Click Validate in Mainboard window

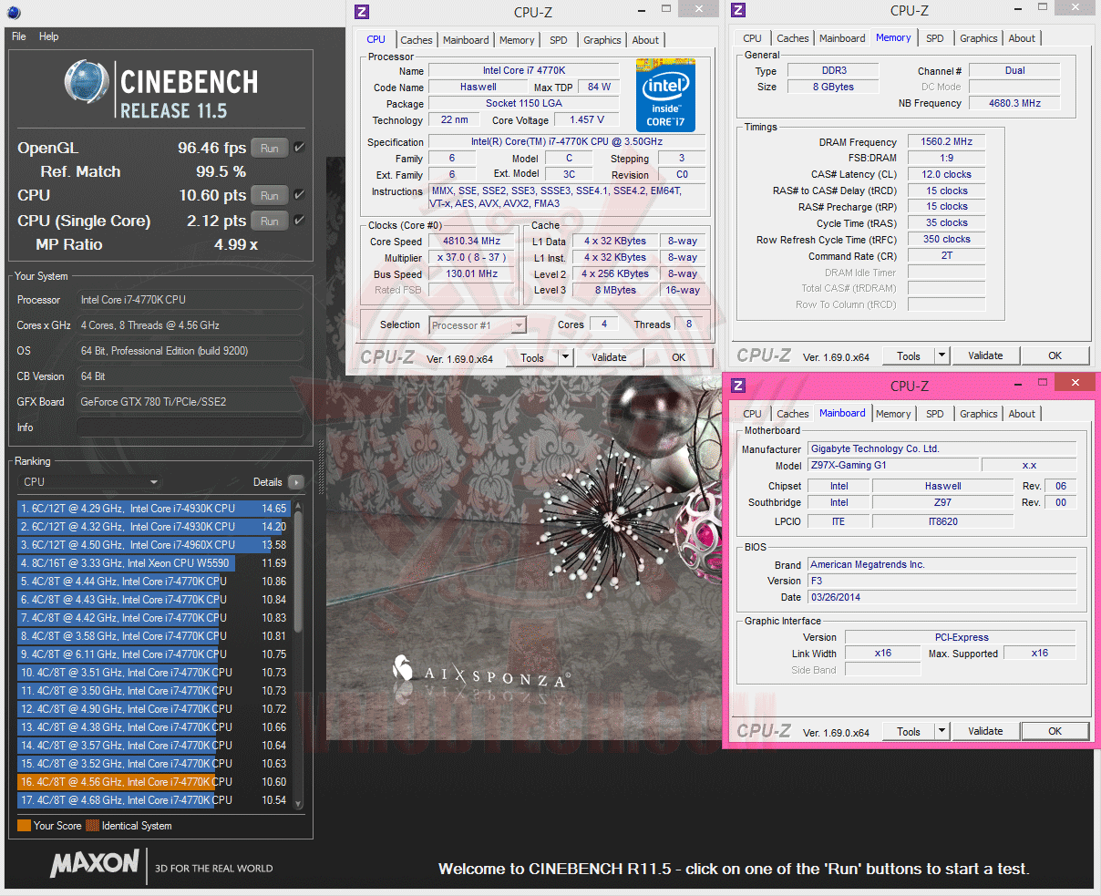coord(985,731)
